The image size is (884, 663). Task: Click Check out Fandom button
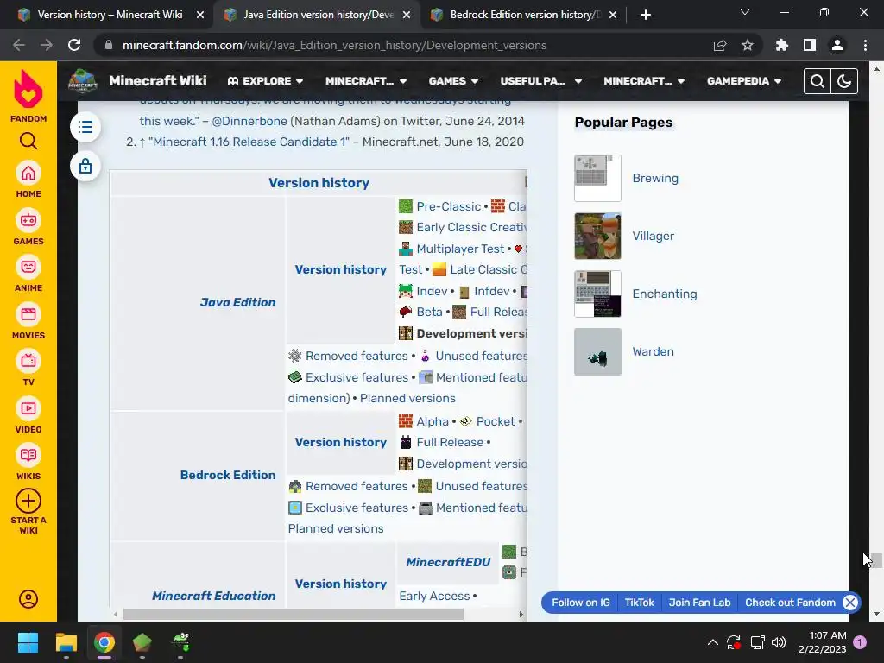pyautogui.click(x=790, y=603)
